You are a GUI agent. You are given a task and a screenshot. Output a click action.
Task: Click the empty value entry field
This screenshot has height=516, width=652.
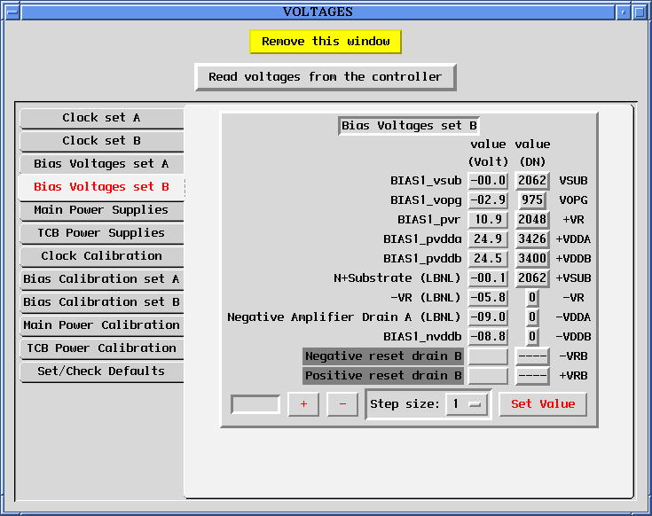255,404
